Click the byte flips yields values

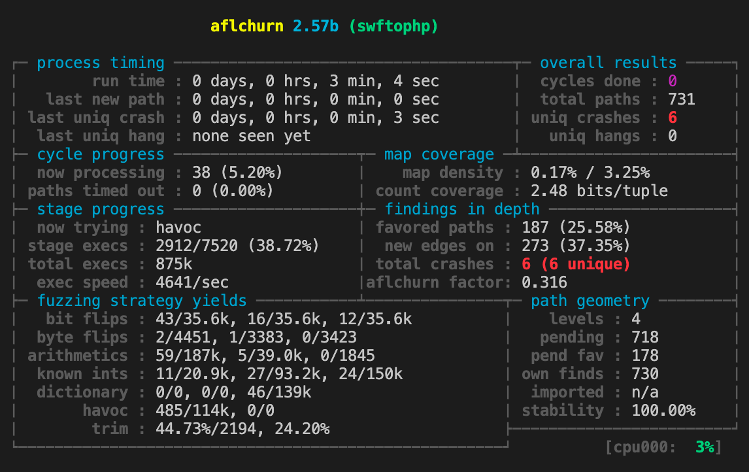[x=256, y=337]
